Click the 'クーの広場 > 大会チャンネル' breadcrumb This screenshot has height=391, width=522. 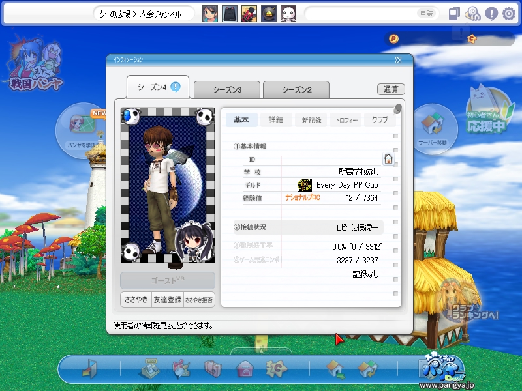pos(140,14)
